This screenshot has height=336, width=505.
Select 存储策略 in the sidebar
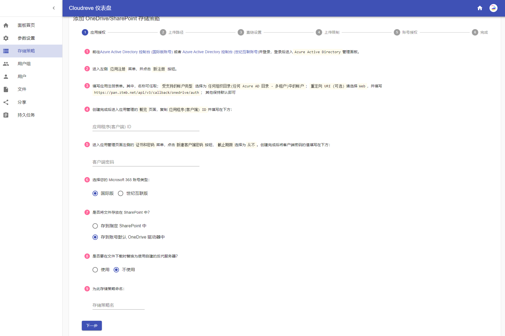click(31, 51)
